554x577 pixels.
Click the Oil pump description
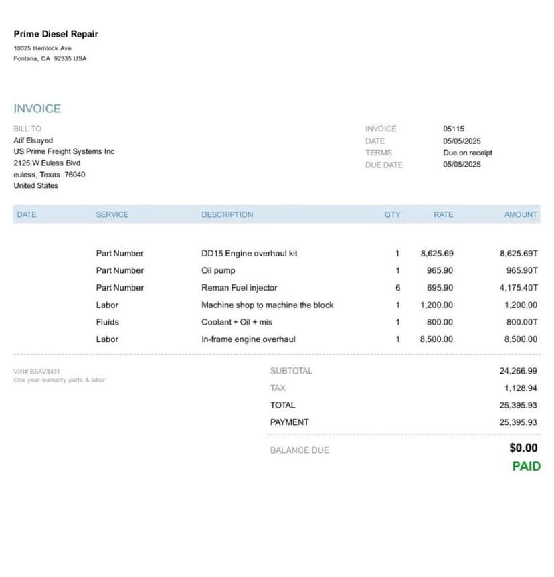coord(218,271)
